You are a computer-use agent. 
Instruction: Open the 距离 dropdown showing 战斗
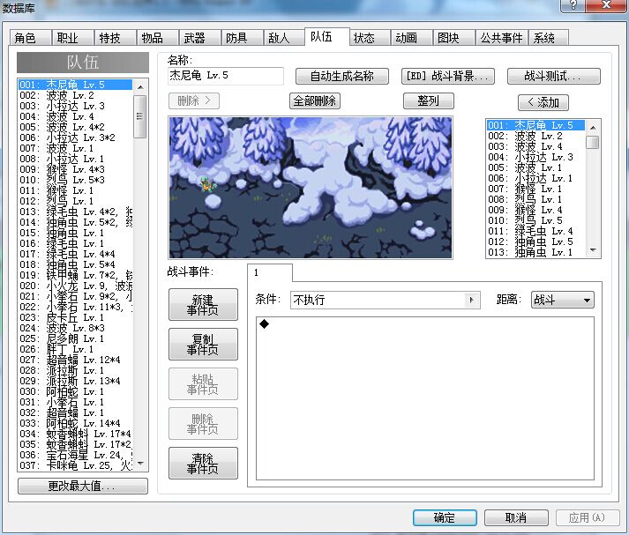pos(563,300)
